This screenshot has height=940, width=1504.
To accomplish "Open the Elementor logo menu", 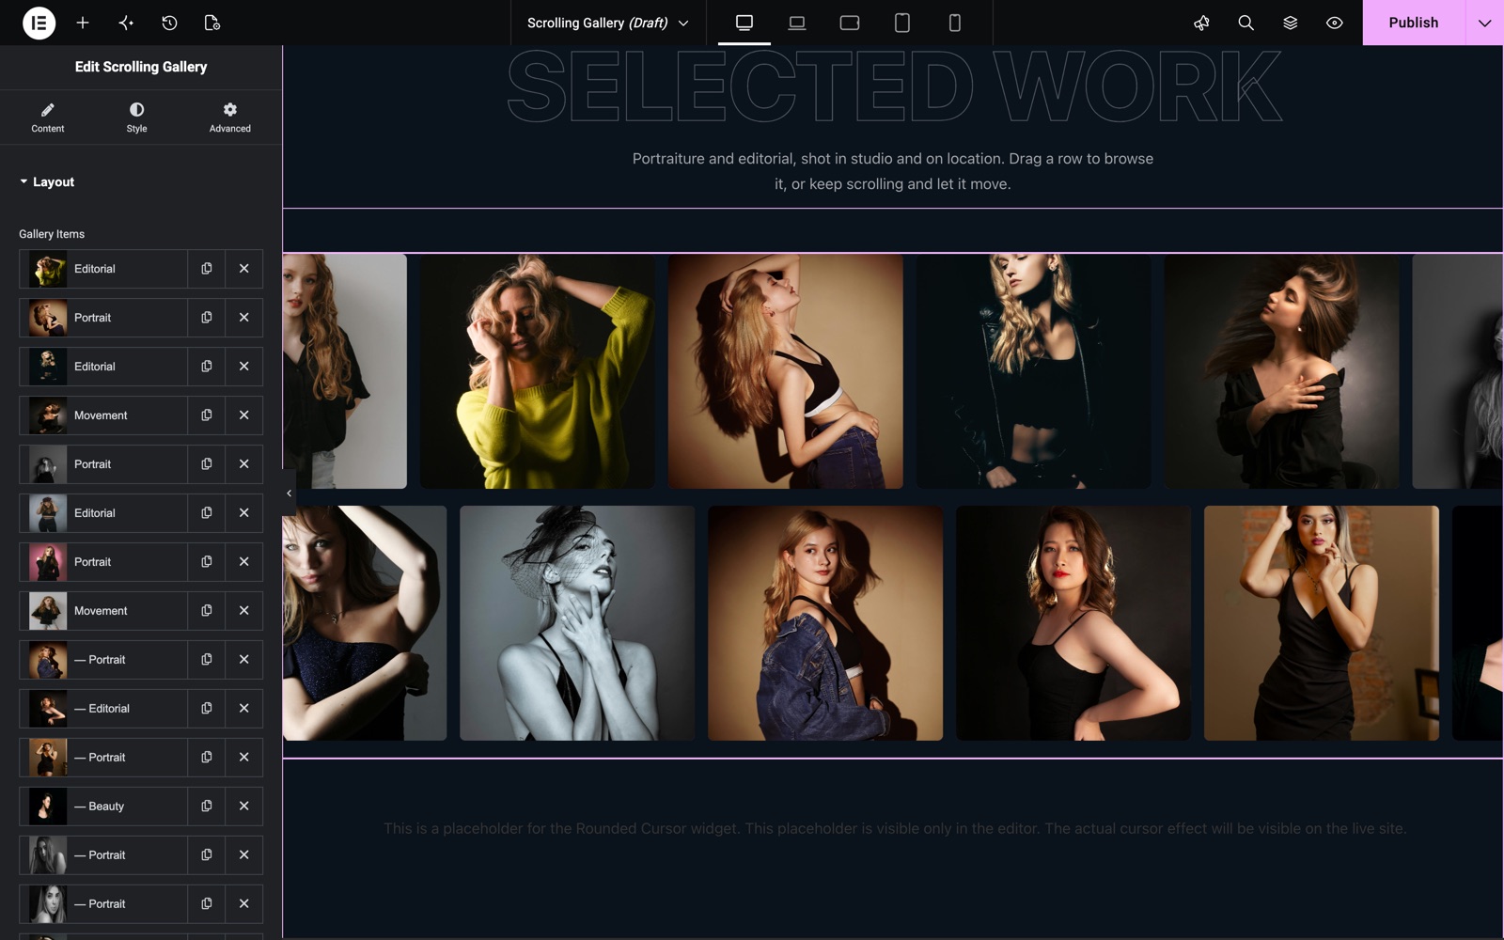I will coord(39,23).
